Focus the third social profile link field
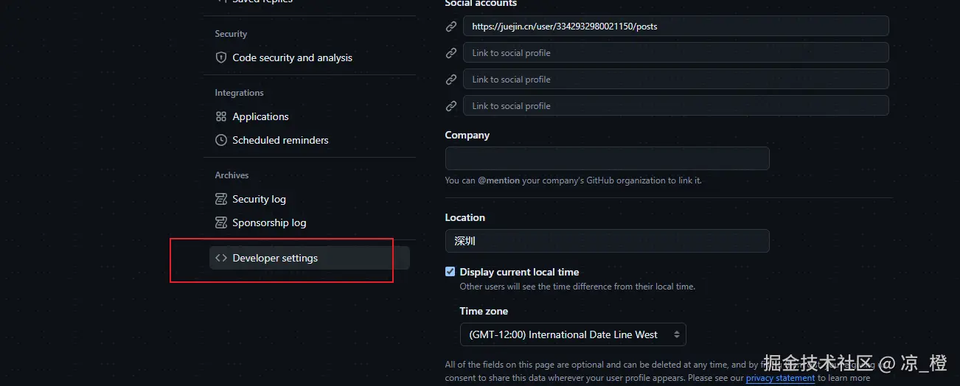Screen dimensions: 960x386 tap(675, 80)
